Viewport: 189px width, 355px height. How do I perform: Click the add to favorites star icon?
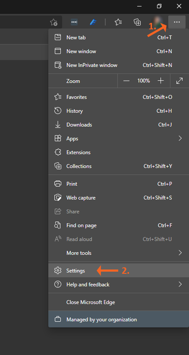click(54, 22)
